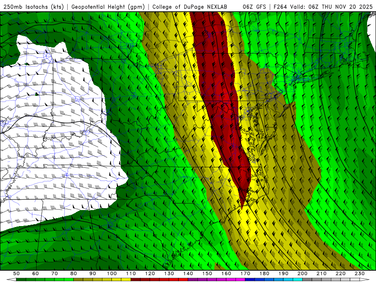Click the 'College of DuPage NEXLAB' credit text

point(190,7)
